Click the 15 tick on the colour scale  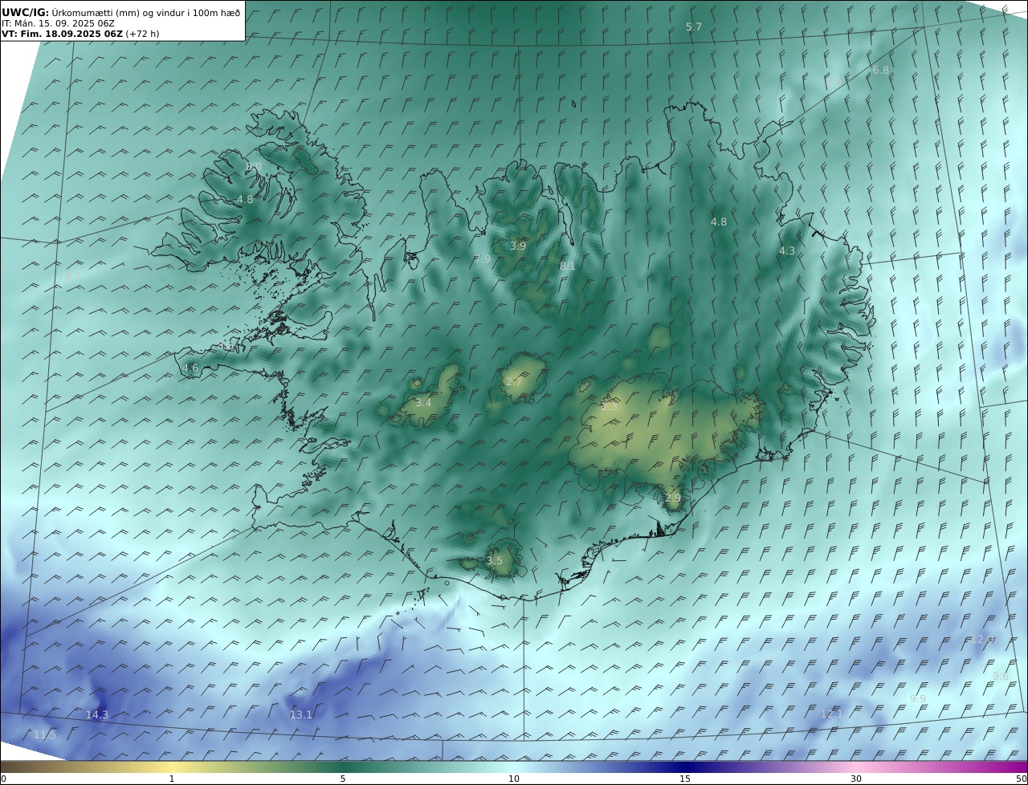685,779
